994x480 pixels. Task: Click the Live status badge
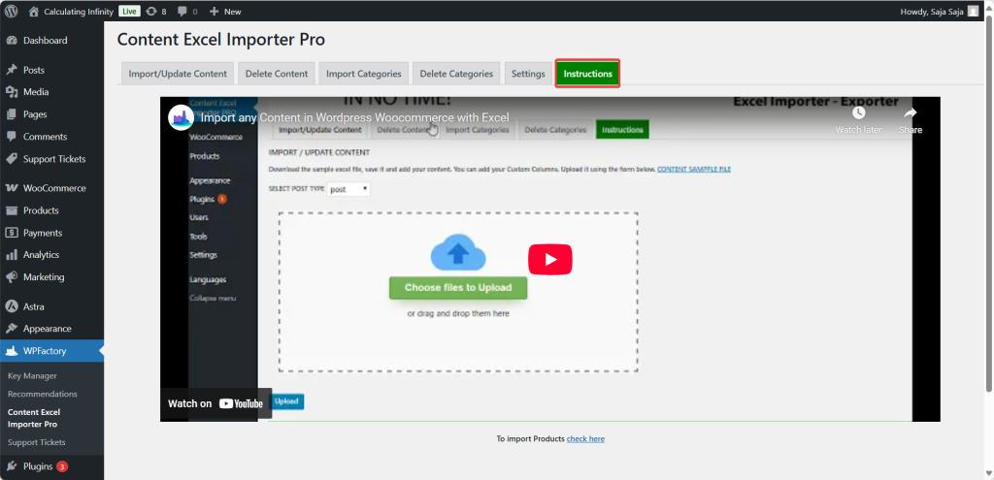(x=129, y=12)
